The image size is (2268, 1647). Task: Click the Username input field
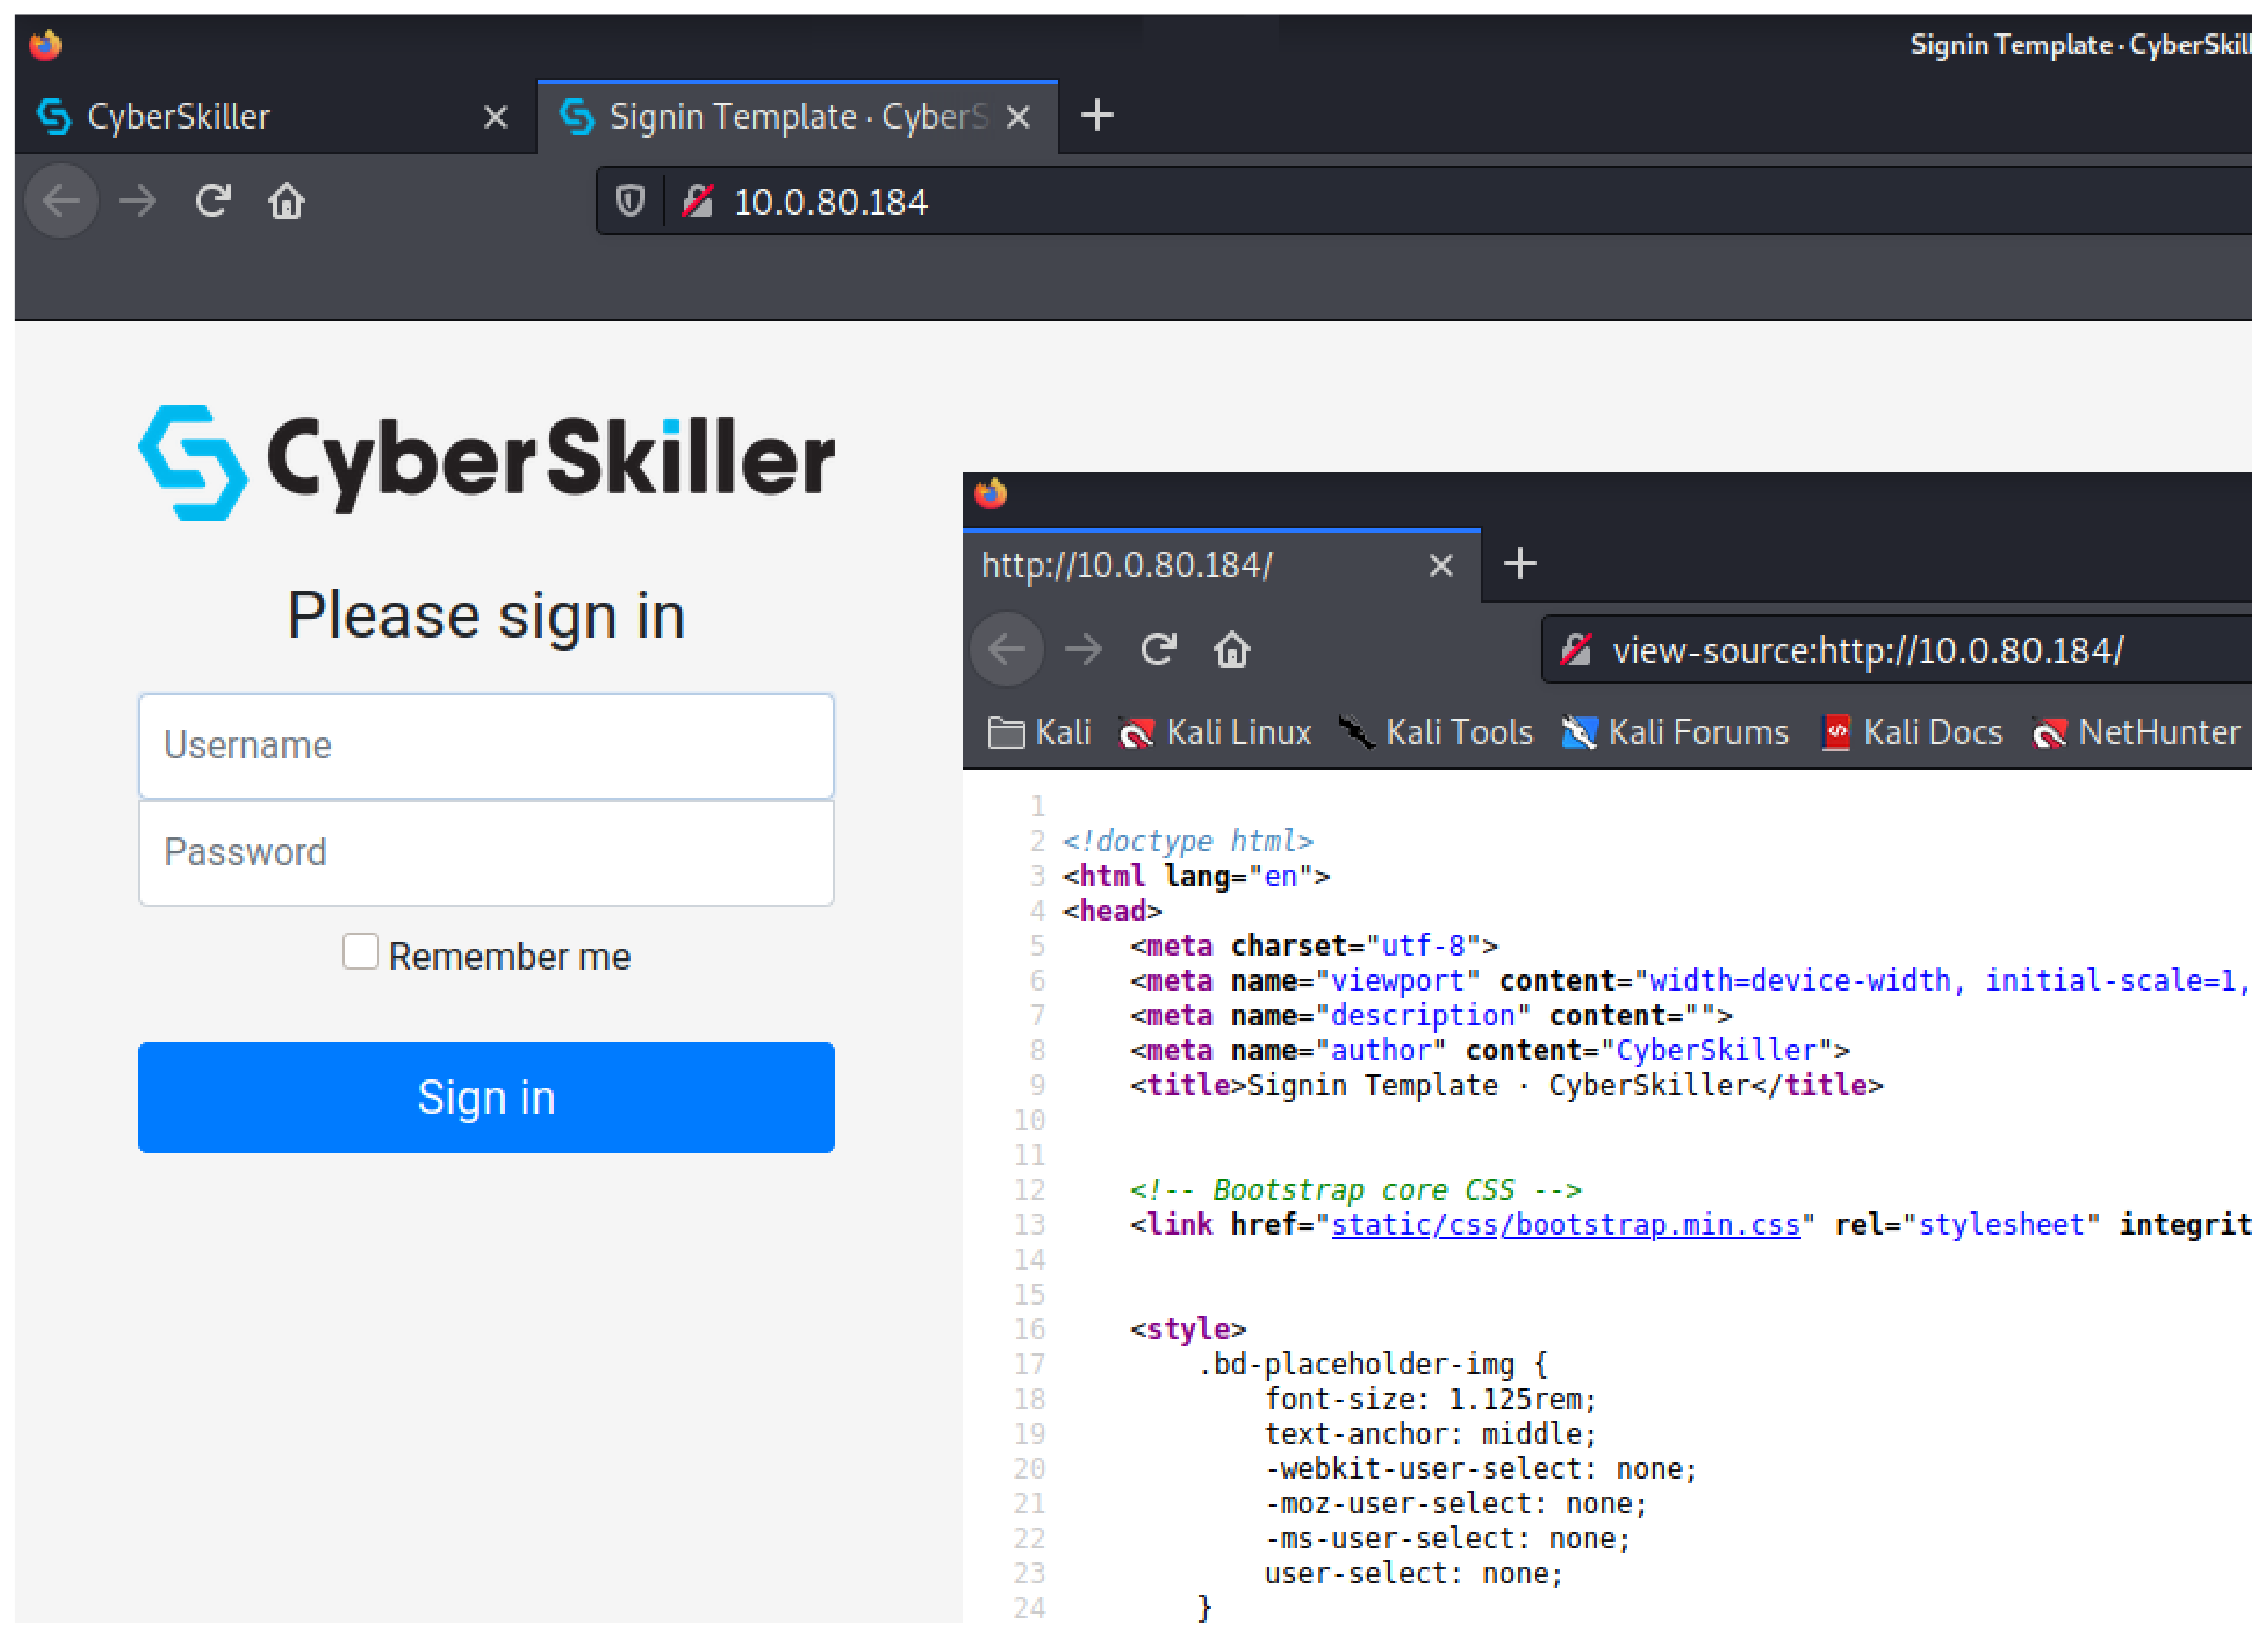pos(486,746)
